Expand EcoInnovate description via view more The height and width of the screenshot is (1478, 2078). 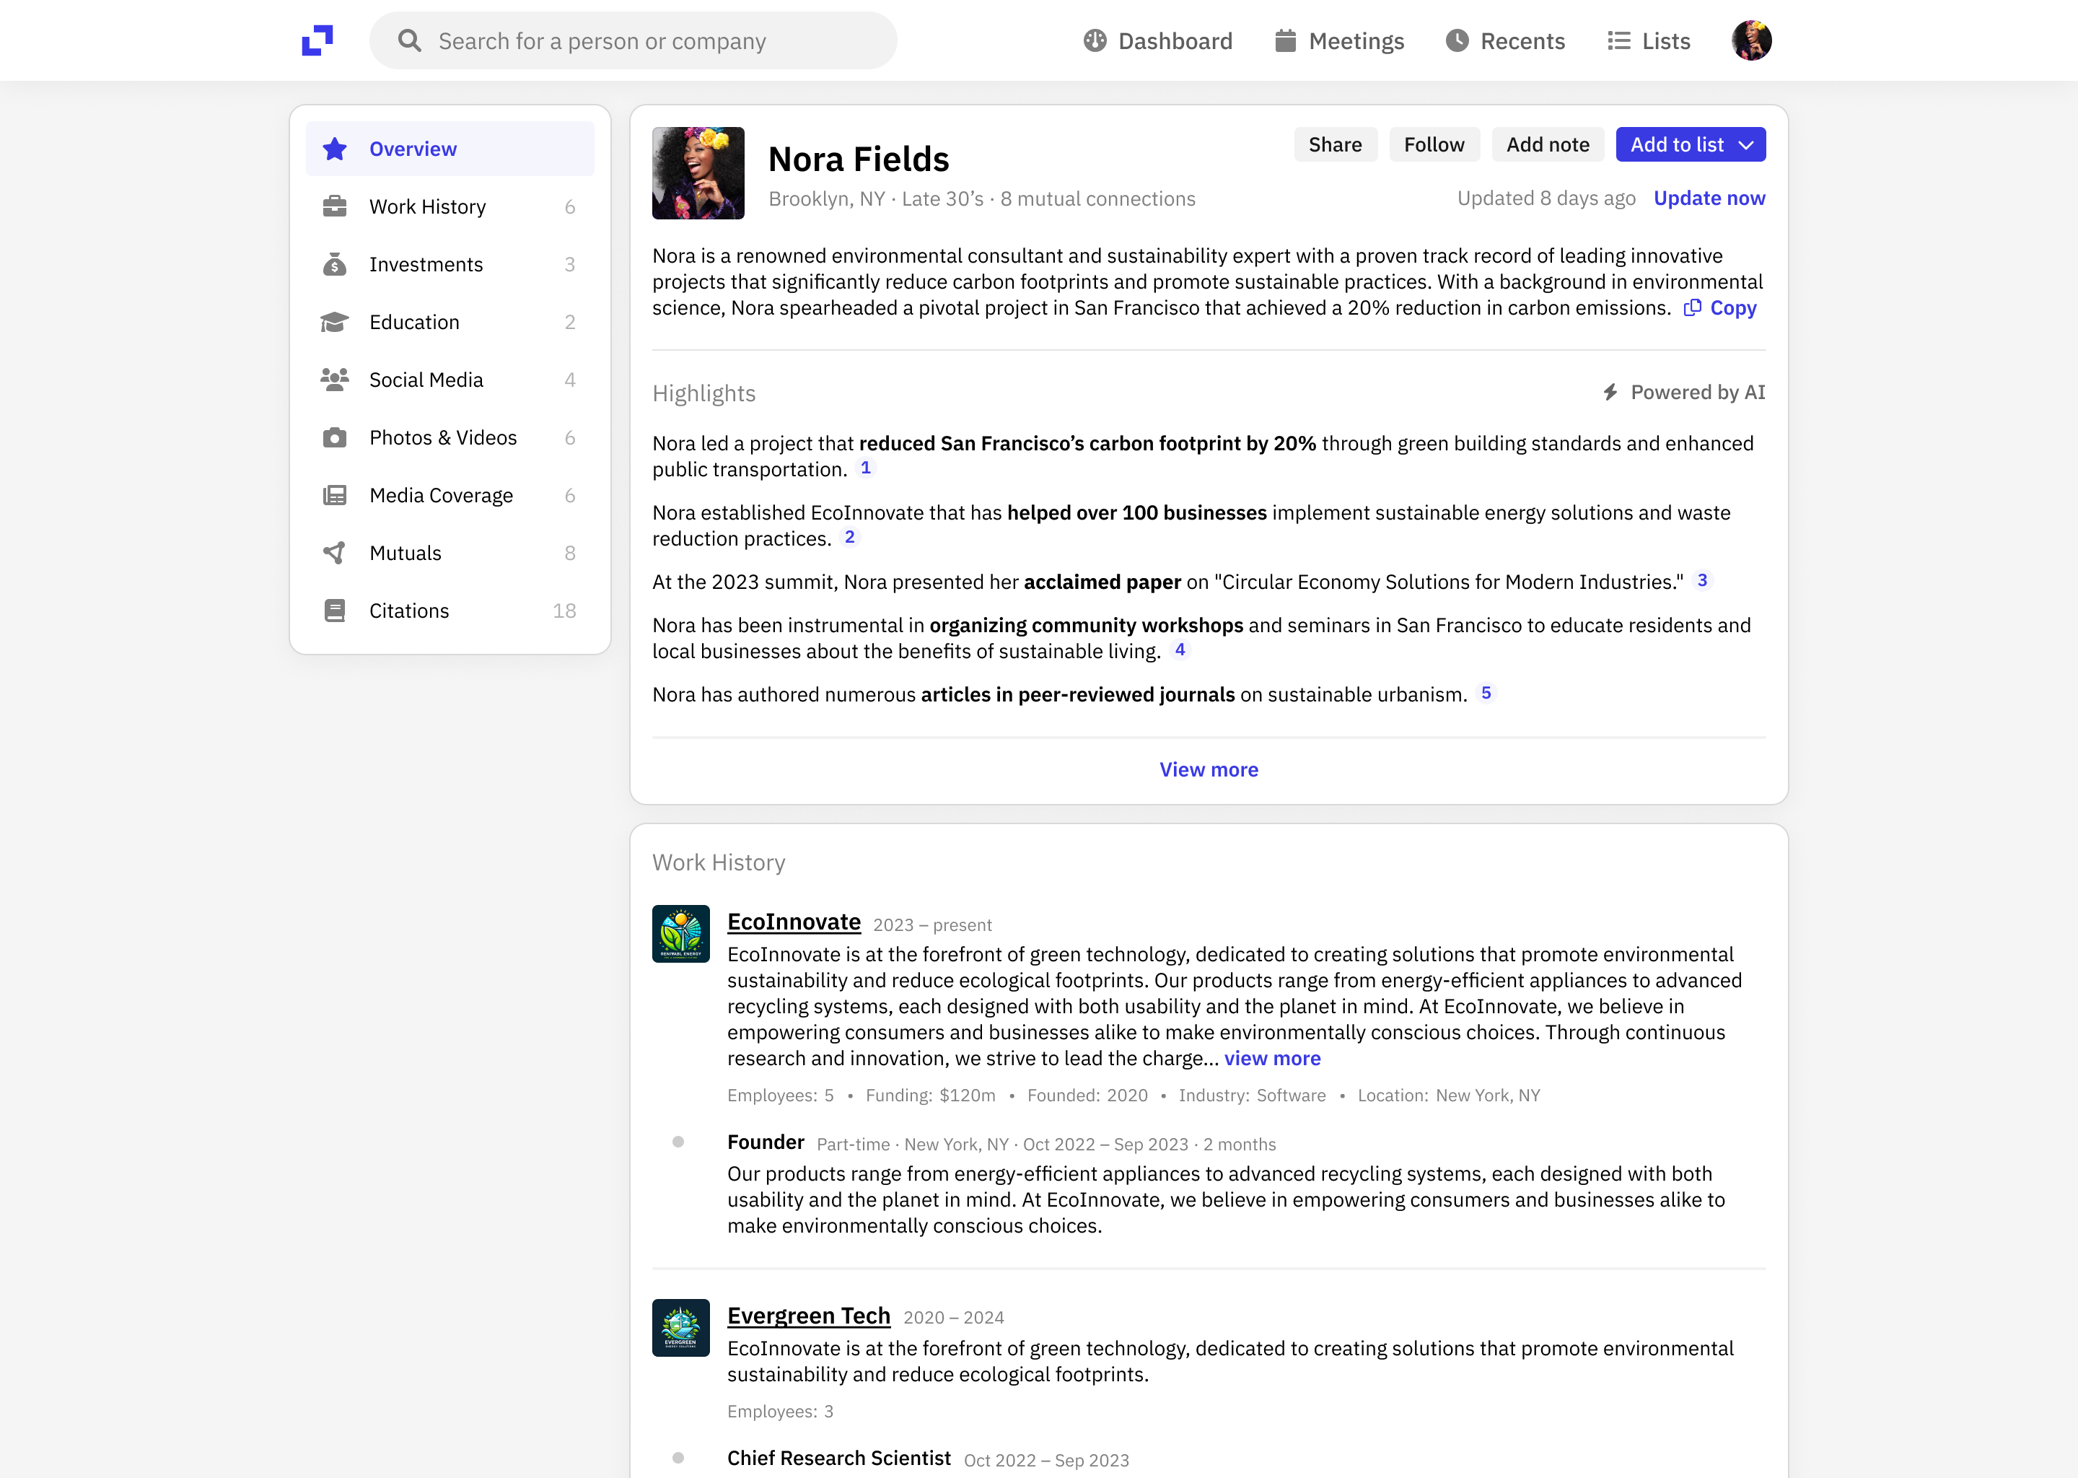pyautogui.click(x=1272, y=1059)
